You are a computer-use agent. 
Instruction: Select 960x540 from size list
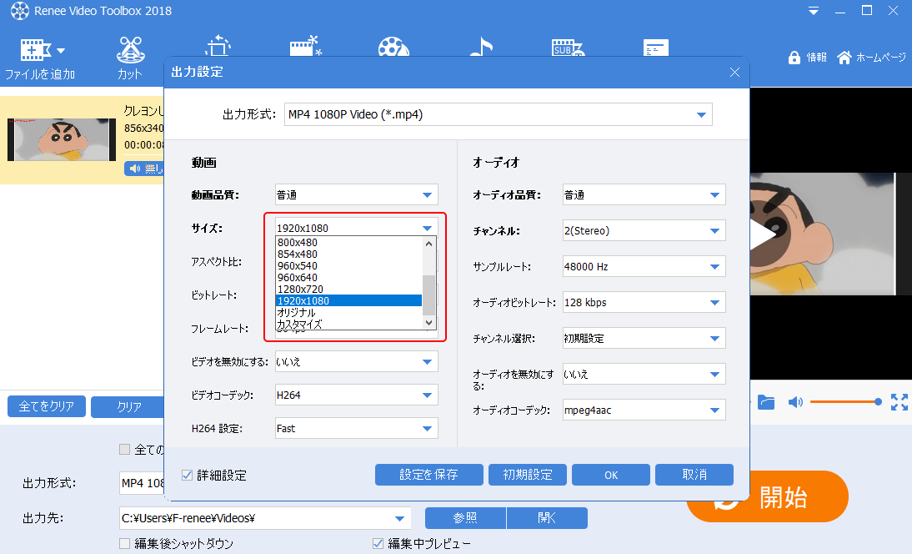[x=349, y=266]
